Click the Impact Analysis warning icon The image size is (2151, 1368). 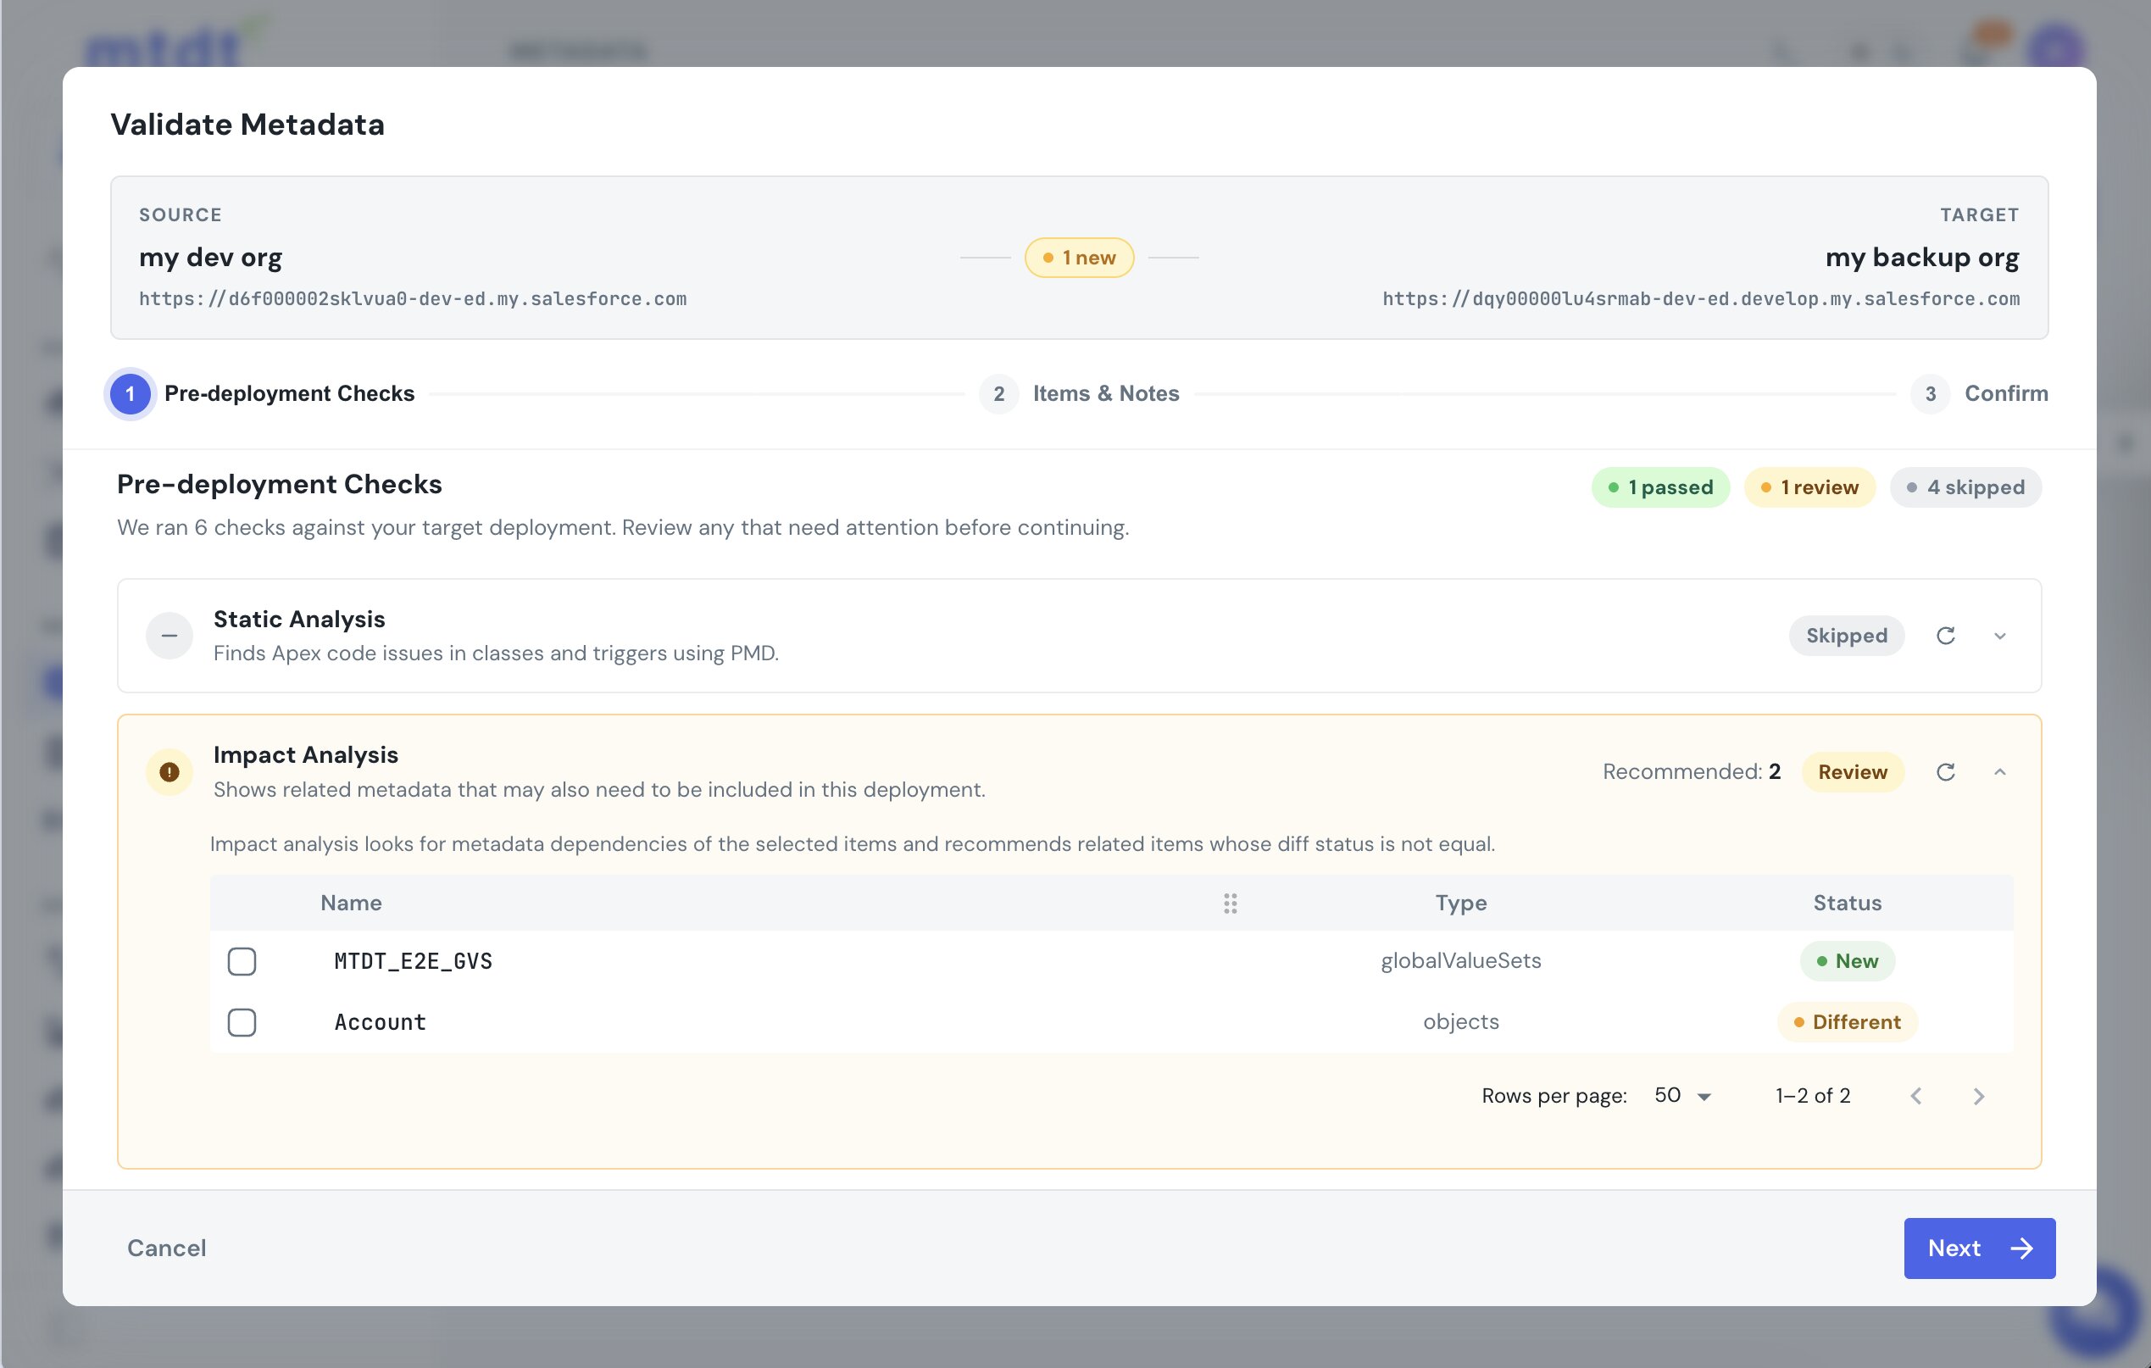tap(169, 772)
